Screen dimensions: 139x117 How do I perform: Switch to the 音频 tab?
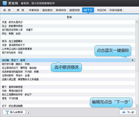pos(20,10)
